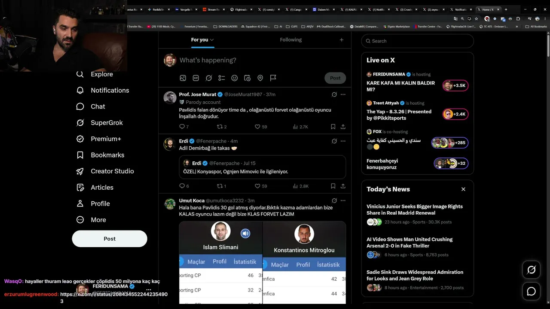Ask Grok about Jose Murat's post
The image size is (550, 309).
[334, 94]
